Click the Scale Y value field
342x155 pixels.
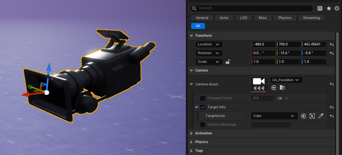(289, 62)
